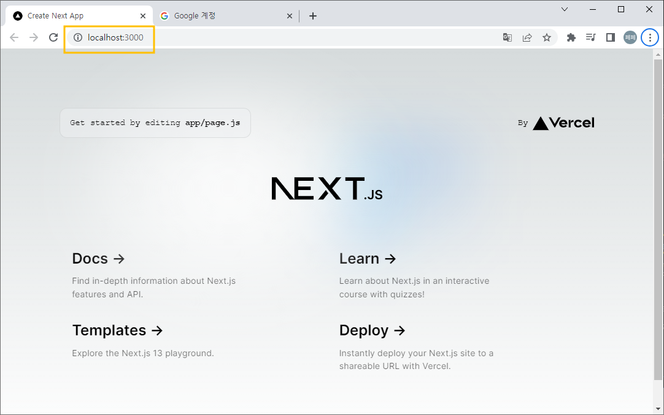Select the Create Next App tab
The height and width of the screenshot is (415, 664).
tap(79, 16)
